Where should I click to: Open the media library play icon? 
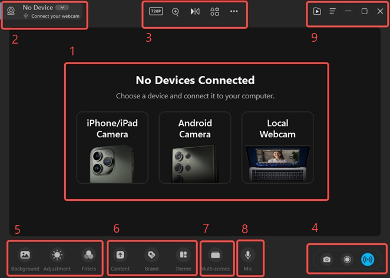[317, 11]
